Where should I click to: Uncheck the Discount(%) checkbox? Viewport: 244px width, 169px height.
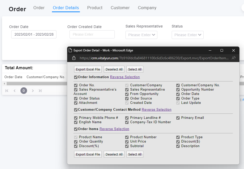click(76, 146)
